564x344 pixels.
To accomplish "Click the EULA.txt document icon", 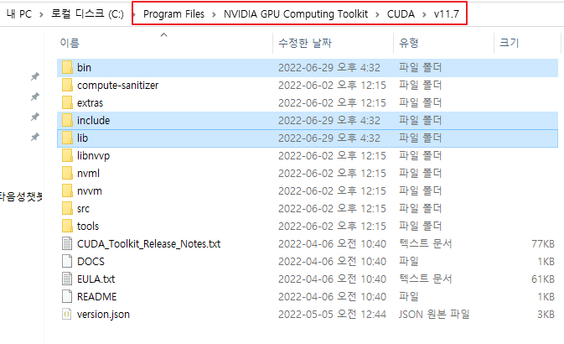I will [67, 279].
